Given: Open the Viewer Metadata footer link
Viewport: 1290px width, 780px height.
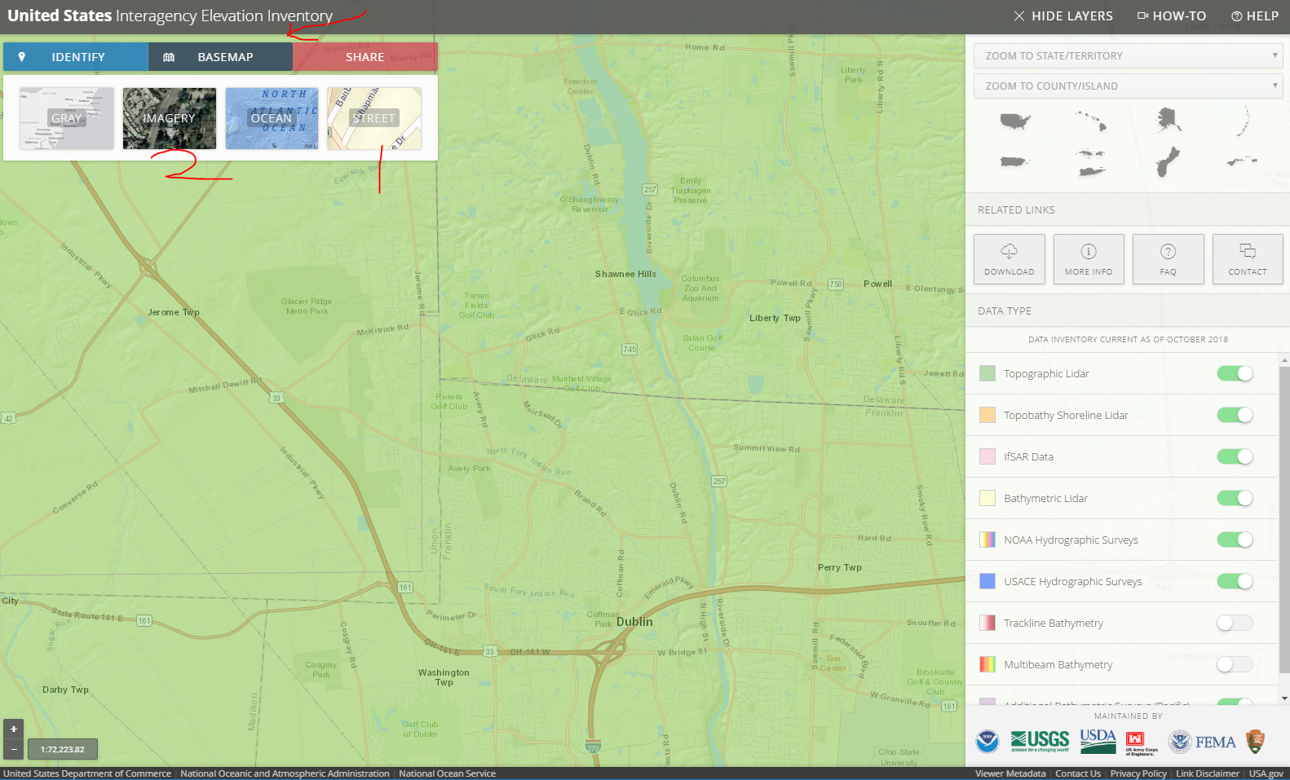Looking at the screenshot, I should [x=1010, y=773].
